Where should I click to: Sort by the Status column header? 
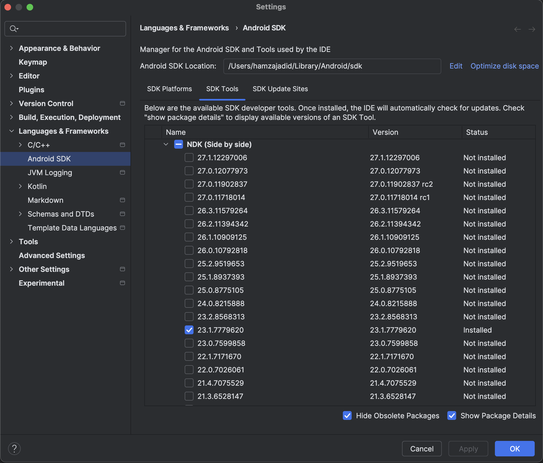coord(498,132)
